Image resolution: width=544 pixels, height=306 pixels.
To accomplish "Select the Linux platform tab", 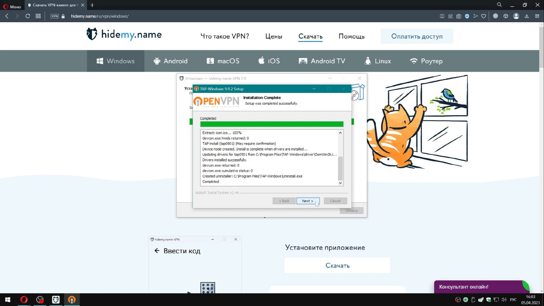I will pyautogui.click(x=378, y=61).
